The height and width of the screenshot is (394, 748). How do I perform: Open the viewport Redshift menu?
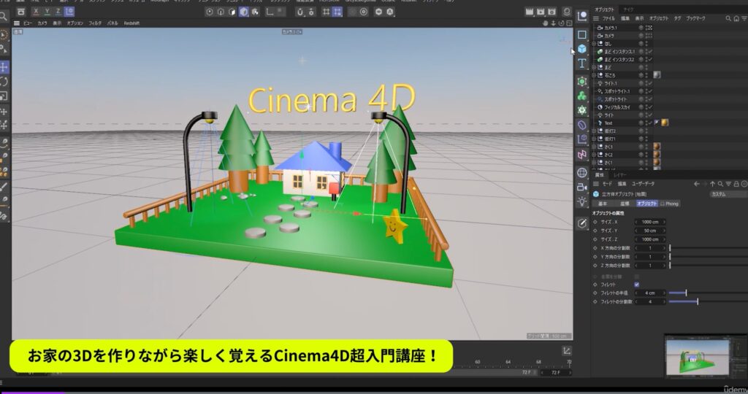[131, 23]
